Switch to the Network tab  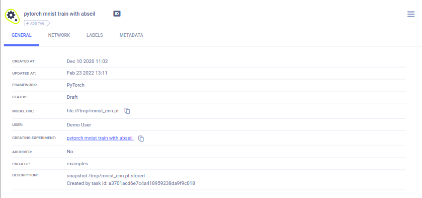pyautogui.click(x=59, y=35)
